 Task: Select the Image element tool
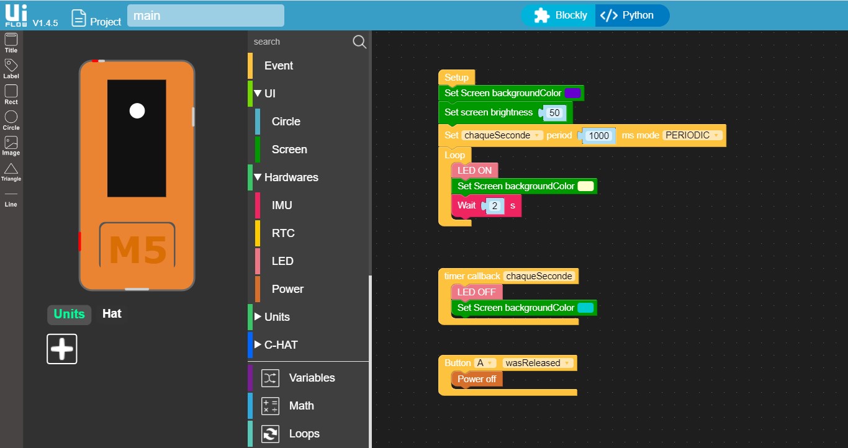click(x=11, y=146)
